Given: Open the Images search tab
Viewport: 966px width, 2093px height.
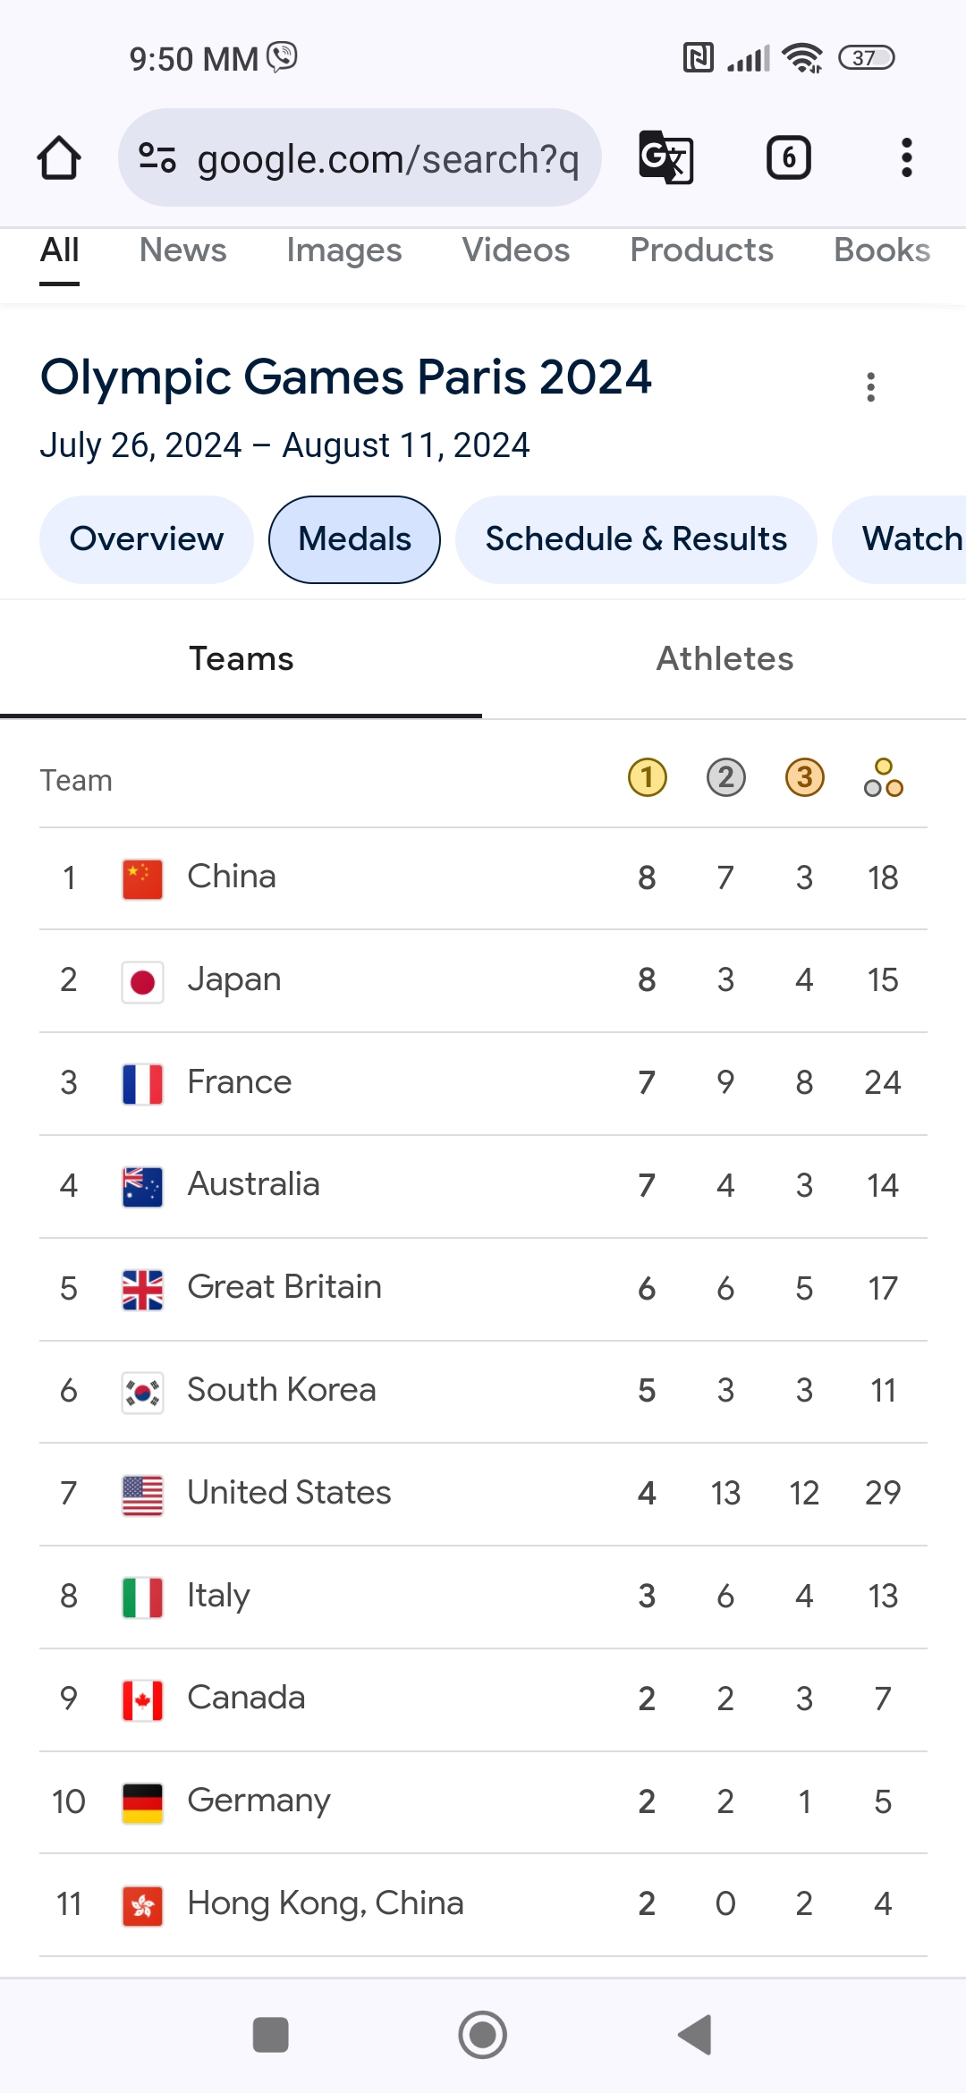Looking at the screenshot, I should click(x=344, y=250).
